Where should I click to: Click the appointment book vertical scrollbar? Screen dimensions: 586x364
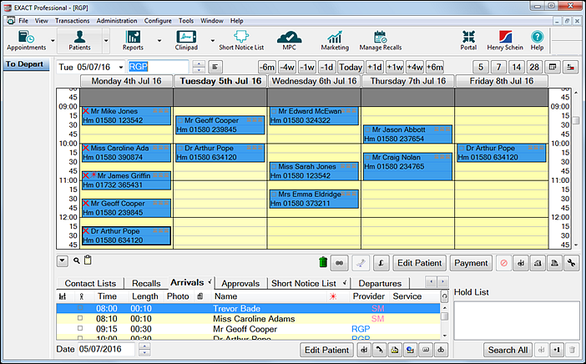tap(575, 167)
